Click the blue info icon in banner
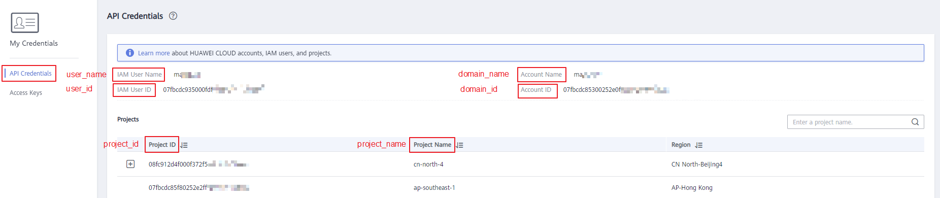The width and height of the screenshot is (940, 198). [x=129, y=53]
